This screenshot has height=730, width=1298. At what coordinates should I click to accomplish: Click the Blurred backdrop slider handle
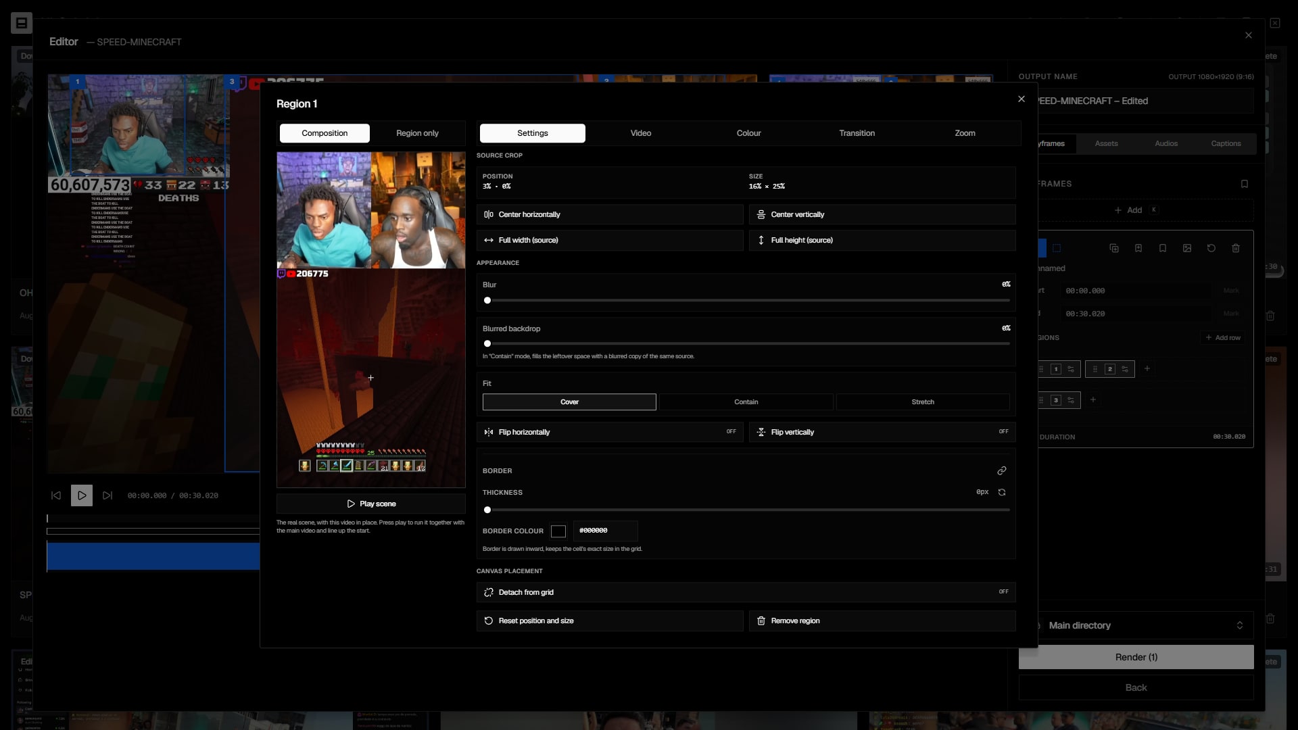coord(487,343)
